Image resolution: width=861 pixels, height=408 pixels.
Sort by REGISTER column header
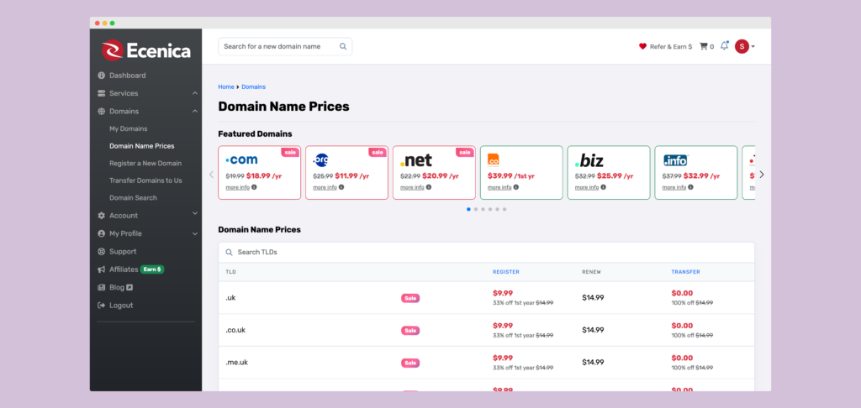[x=505, y=272]
